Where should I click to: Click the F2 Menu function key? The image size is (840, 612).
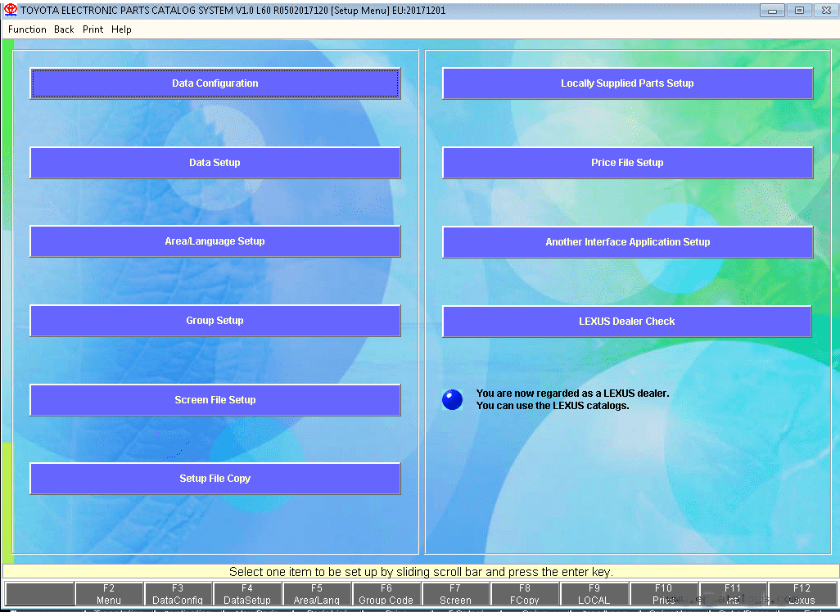[109, 594]
